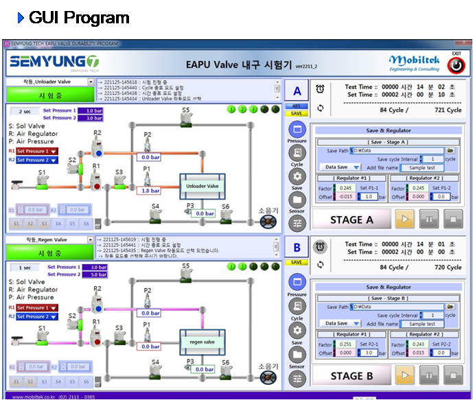
Task: Click Save Path field in Save - Stage A
Action: [397, 150]
